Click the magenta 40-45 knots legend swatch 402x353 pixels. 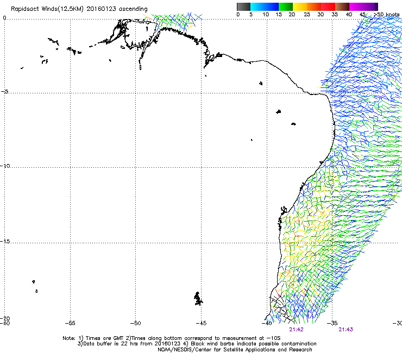(x=356, y=7)
